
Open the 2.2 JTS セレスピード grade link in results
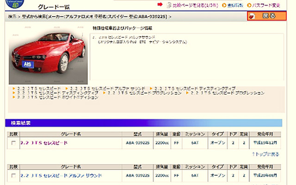(x=44, y=143)
